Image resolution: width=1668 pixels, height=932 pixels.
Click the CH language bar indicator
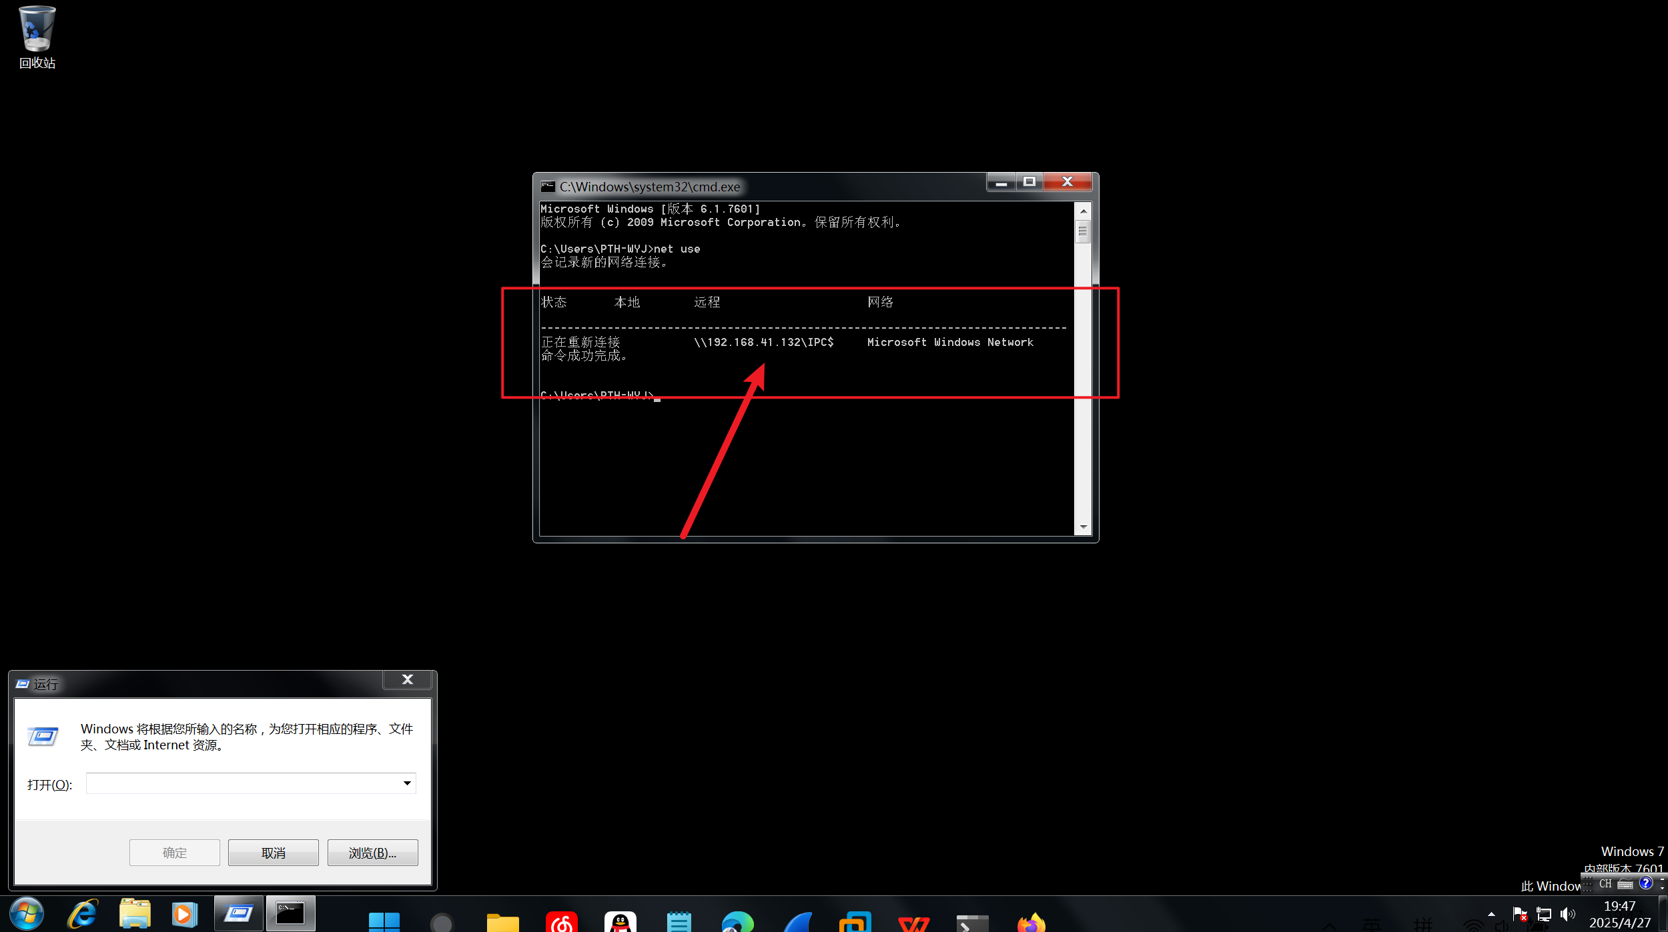[1605, 883]
